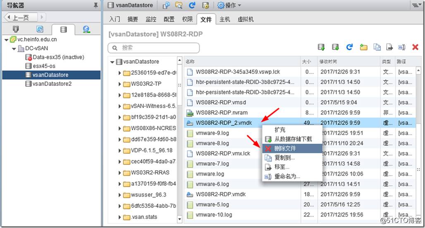Select 重命名为 in the context menu

(x=287, y=176)
